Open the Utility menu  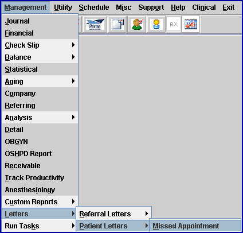(63, 7)
